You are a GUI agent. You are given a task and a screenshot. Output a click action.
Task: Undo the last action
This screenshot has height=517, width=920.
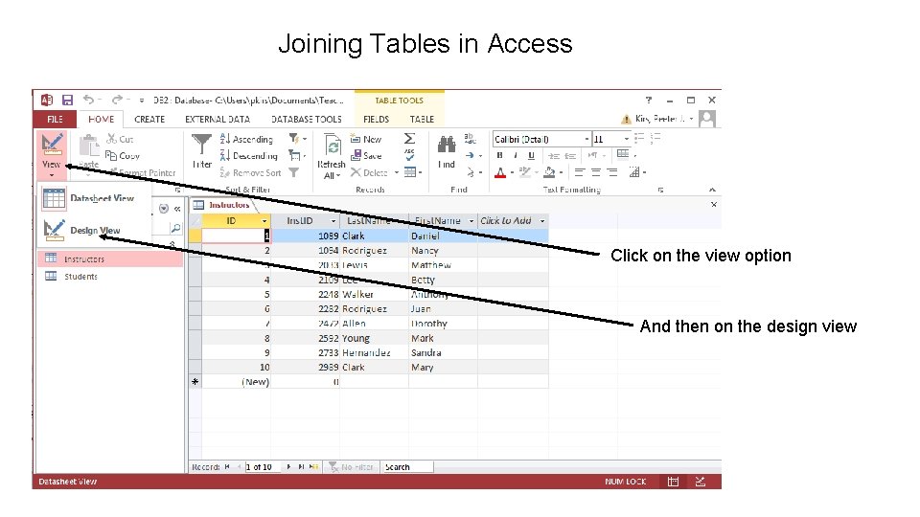tap(88, 100)
